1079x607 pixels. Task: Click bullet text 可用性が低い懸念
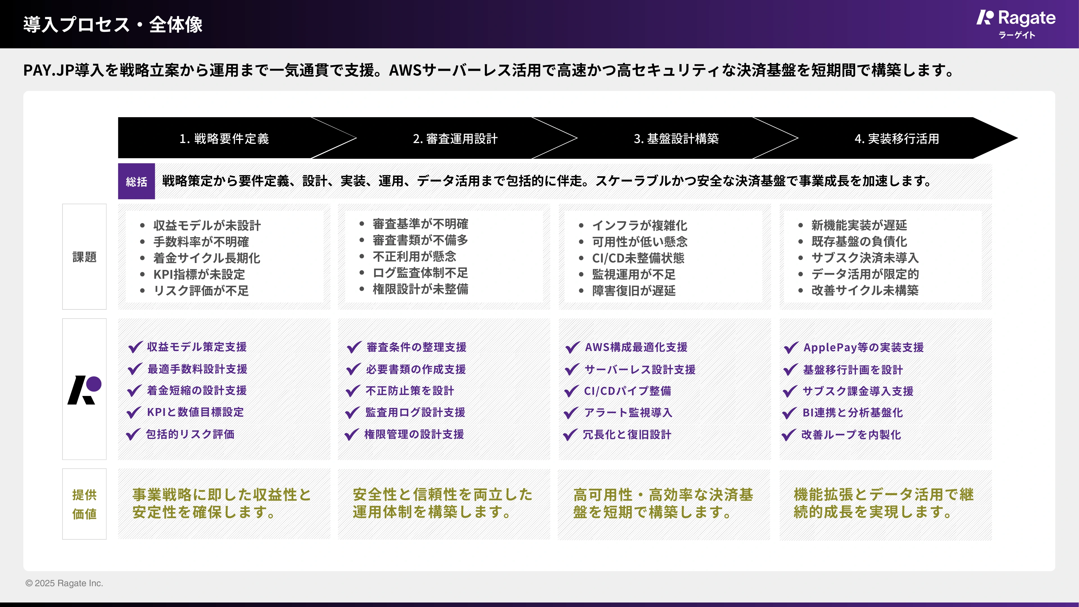pyautogui.click(x=640, y=242)
